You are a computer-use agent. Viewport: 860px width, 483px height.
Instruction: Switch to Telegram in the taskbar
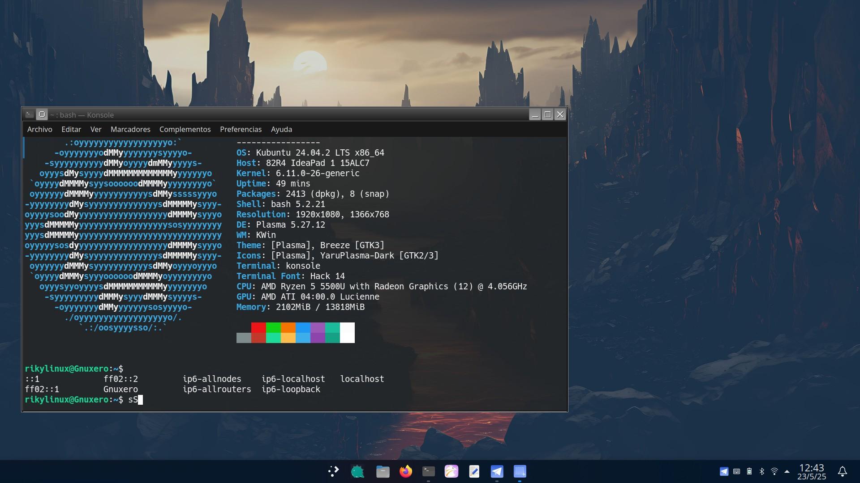coord(497,471)
